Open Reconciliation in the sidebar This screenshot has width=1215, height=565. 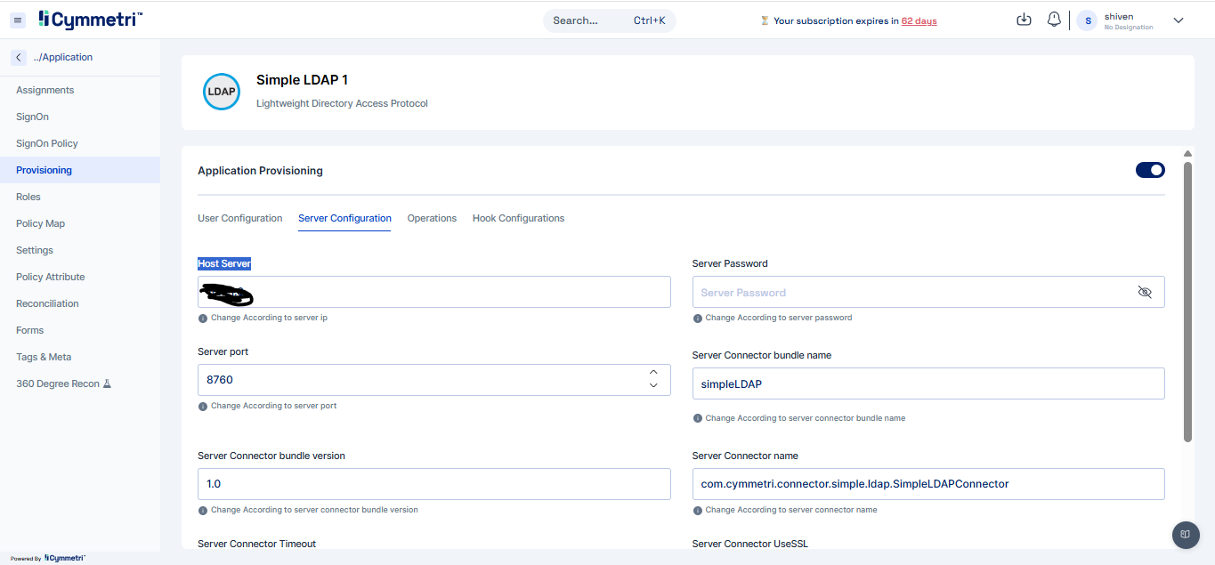coord(80,303)
